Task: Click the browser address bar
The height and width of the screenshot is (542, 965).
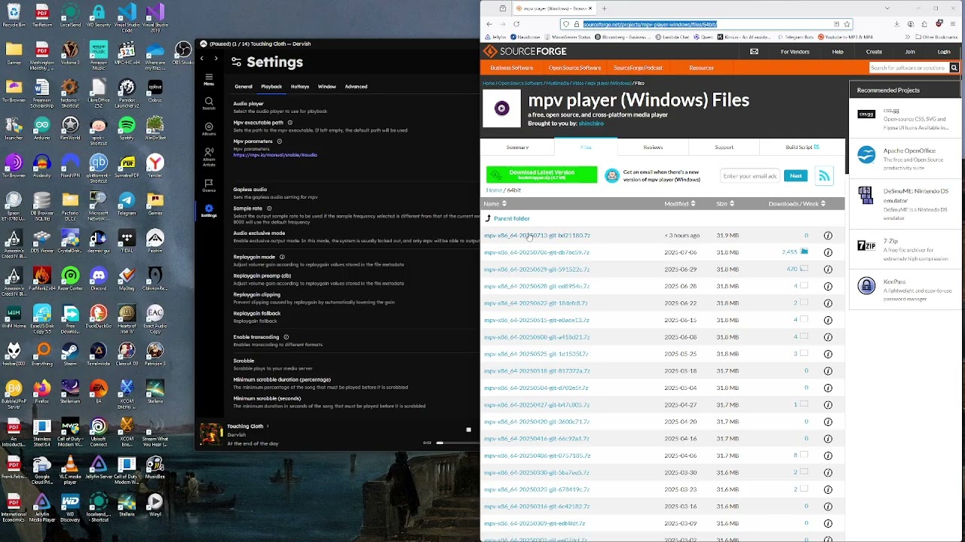Action: click(x=705, y=24)
